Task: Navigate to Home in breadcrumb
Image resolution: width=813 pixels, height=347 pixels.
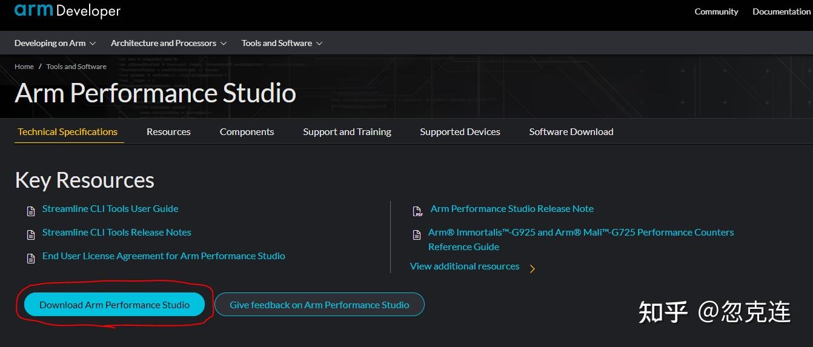Action: pyautogui.click(x=24, y=67)
